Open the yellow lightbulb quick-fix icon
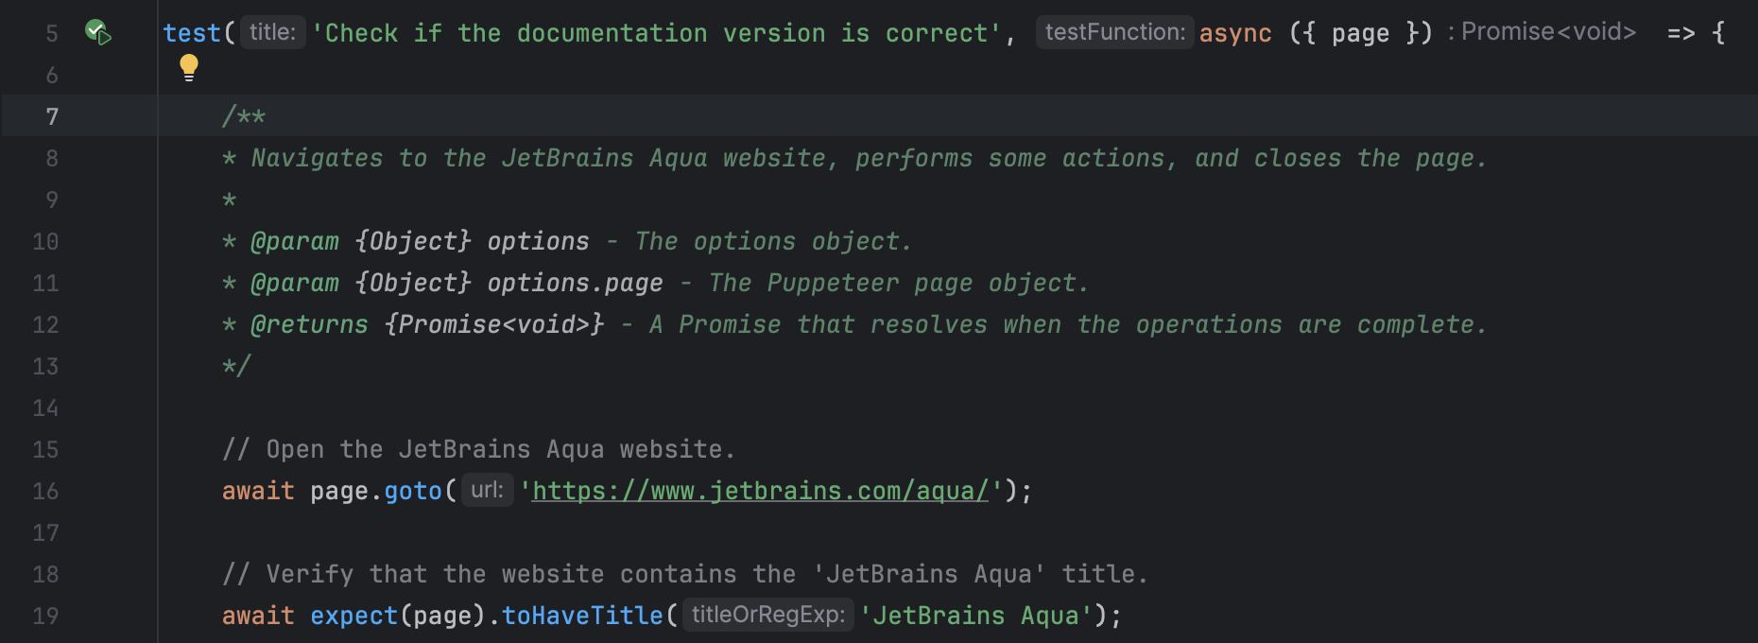1758x643 pixels. 189,67
